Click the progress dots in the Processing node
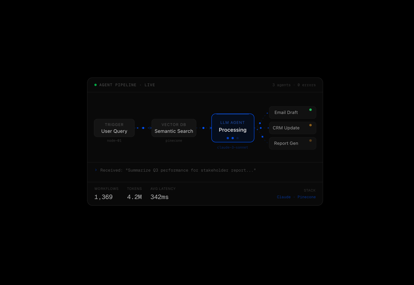 pos(233,138)
